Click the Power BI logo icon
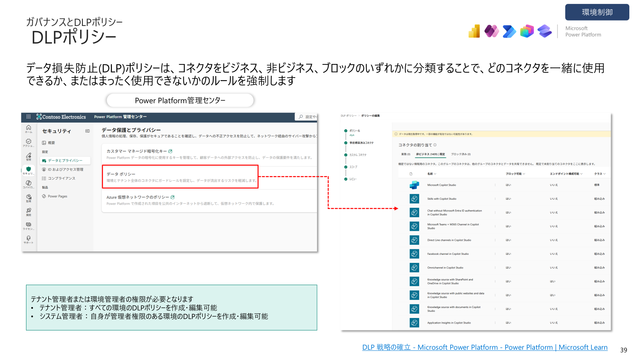 click(x=474, y=31)
